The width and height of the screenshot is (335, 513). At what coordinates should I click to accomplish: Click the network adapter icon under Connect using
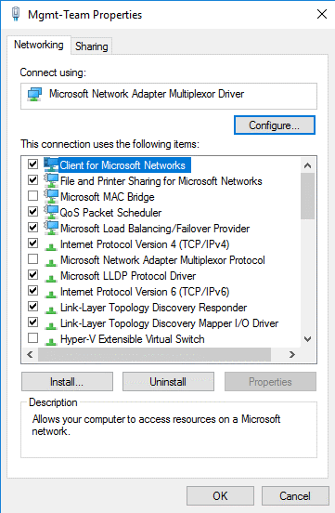[x=34, y=94]
